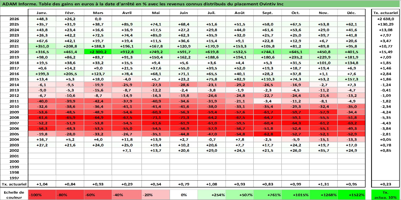The width and height of the screenshot is (401, 200).
Task: Select the '-1,9' August 2013 cell
Action: [239, 90]
